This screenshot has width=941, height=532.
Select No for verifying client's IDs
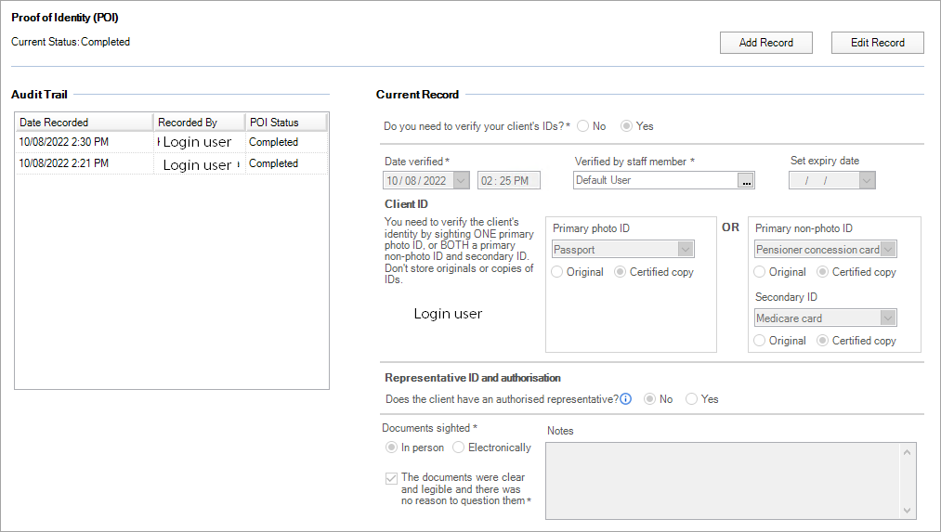[x=583, y=126]
